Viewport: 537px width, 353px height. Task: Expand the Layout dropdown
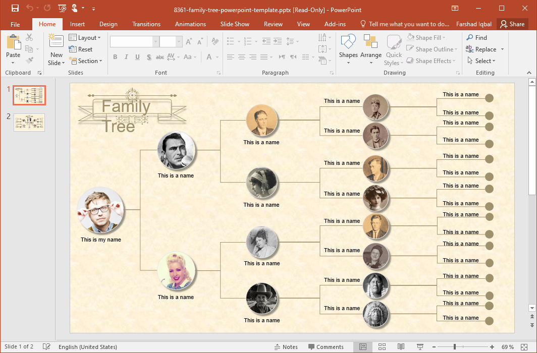coord(85,38)
